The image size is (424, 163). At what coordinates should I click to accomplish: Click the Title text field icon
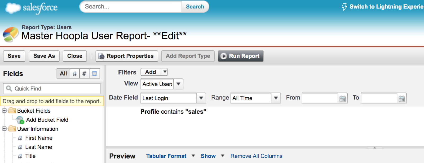click(x=20, y=156)
